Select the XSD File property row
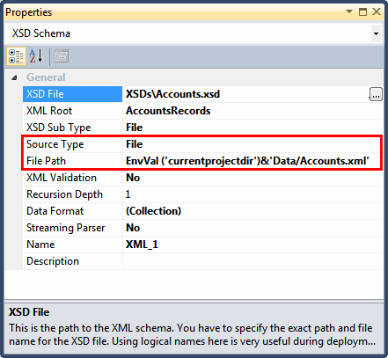The width and height of the screenshot is (388, 358). pyautogui.click(x=203, y=94)
